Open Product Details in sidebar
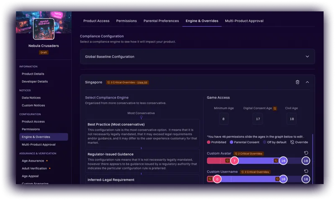 (x=33, y=74)
